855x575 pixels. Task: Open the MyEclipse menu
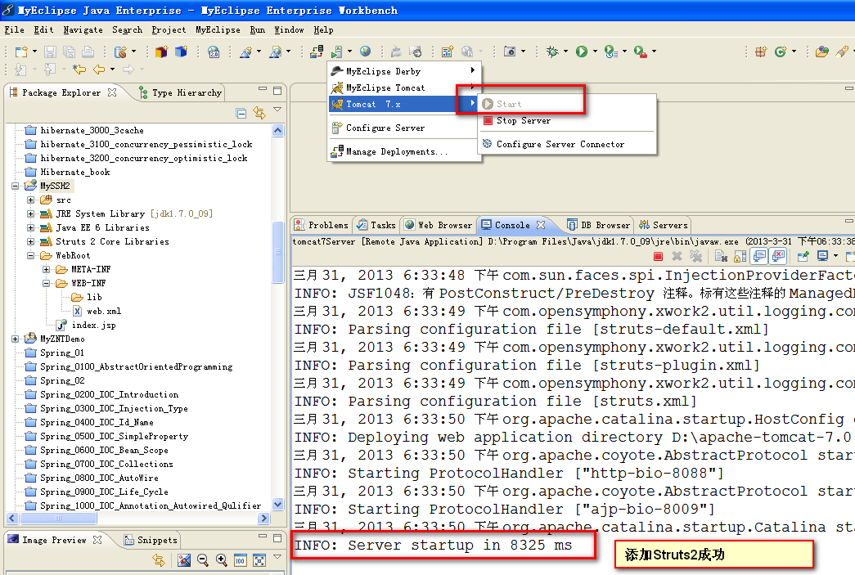(218, 30)
